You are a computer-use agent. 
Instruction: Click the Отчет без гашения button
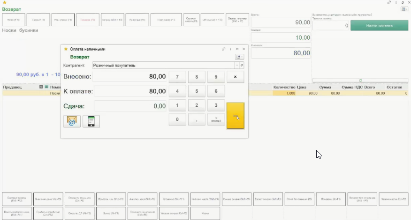click(299, 199)
